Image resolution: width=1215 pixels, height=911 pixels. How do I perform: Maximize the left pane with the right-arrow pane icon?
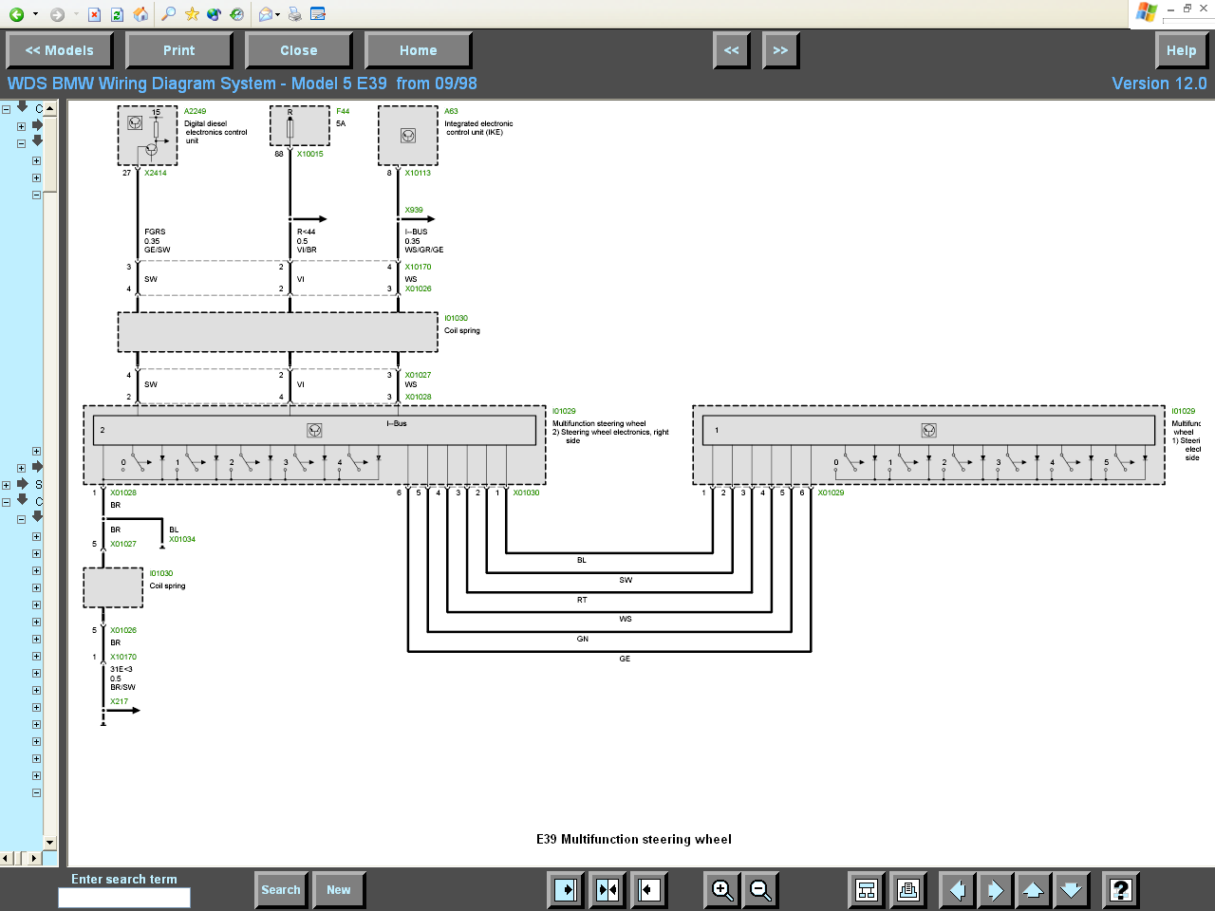click(567, 890)
